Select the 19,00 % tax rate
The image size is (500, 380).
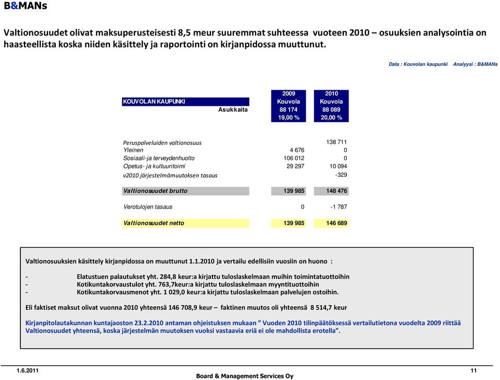pyautogui.click(x=289, y=117)
